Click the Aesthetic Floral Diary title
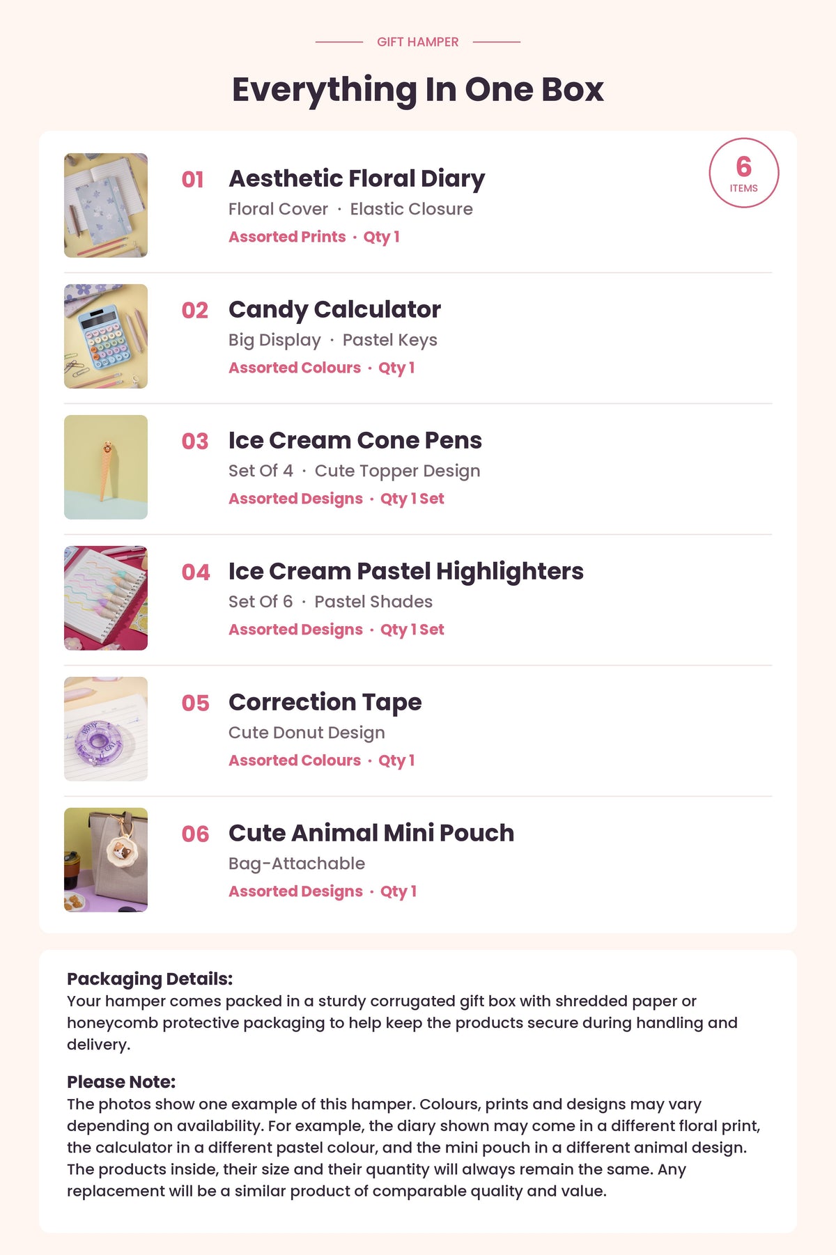 coord(357,179)
